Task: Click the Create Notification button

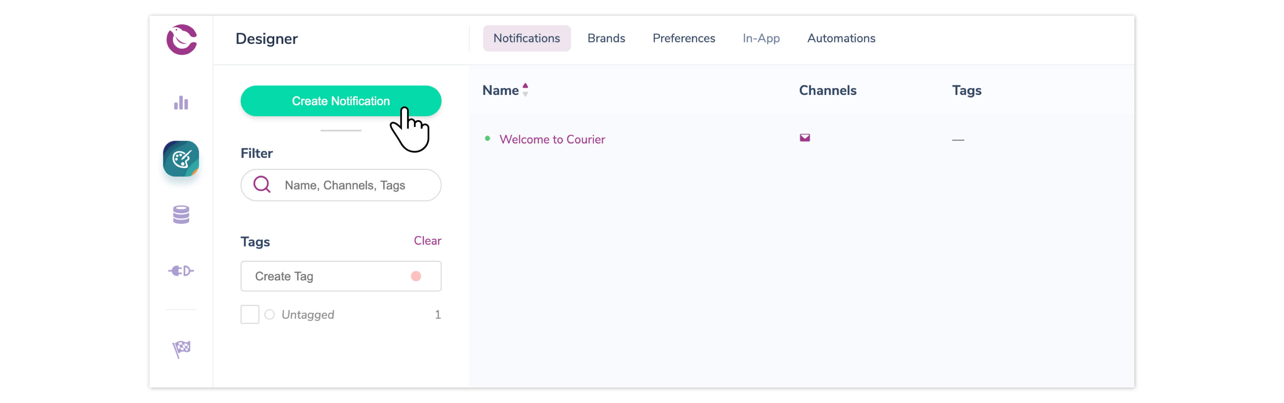Action: pyautogui.click(x=341, y=100)
